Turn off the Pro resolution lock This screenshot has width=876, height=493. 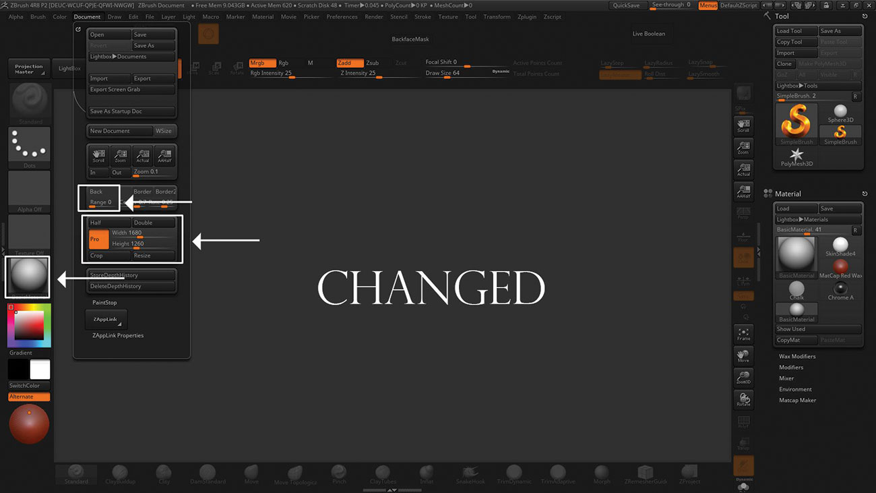point(98,239)
